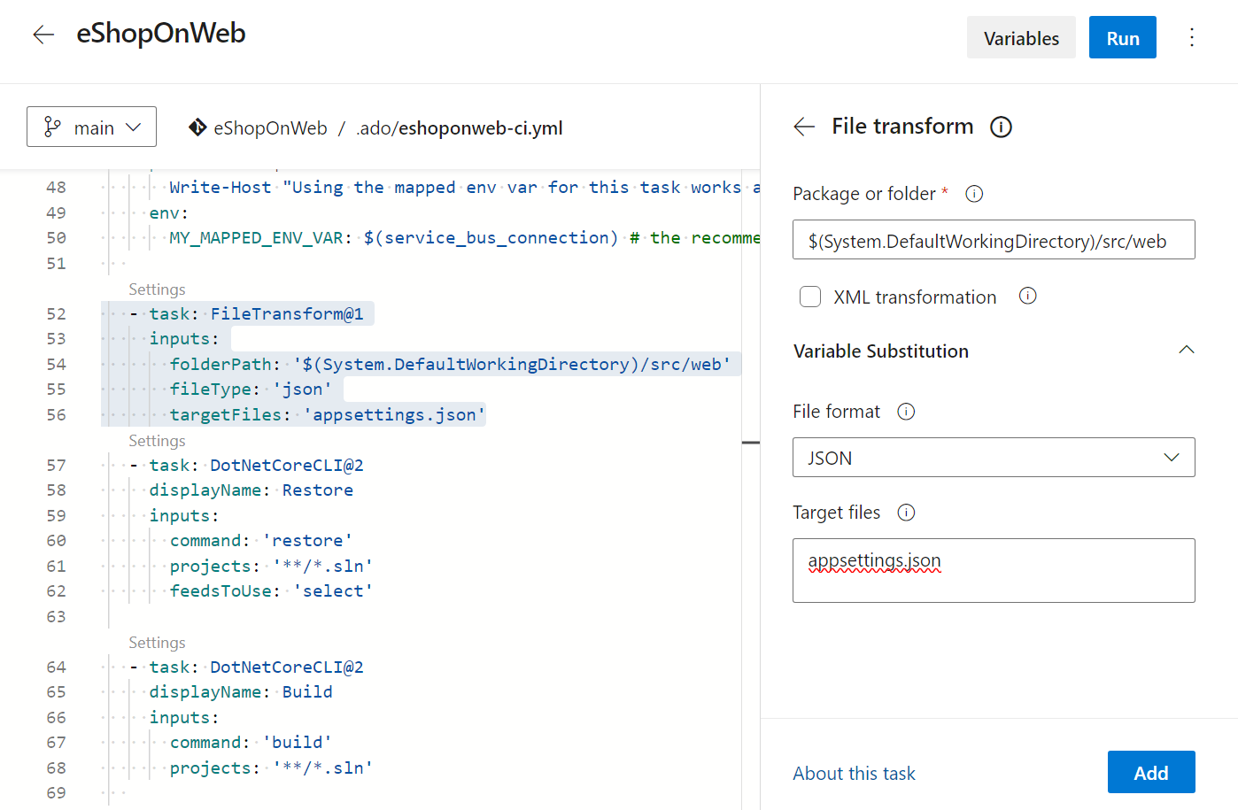The height and width of the screenshot is (810, 1238).
Task: Click the targetFiles: 'appsettings.json' line
Action: tap(327, 414)
